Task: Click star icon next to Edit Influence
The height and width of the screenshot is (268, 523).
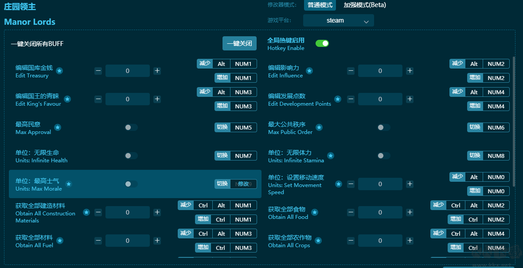Action: click(x=309, y=71)
